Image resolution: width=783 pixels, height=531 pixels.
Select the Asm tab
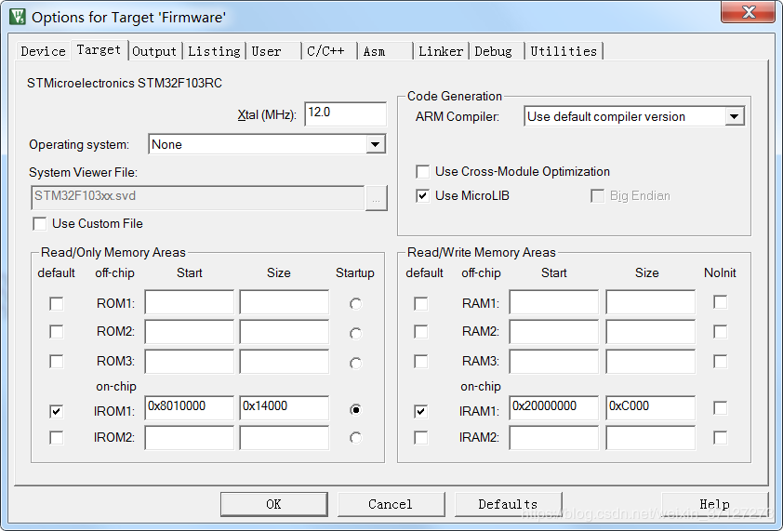[385, 51]
